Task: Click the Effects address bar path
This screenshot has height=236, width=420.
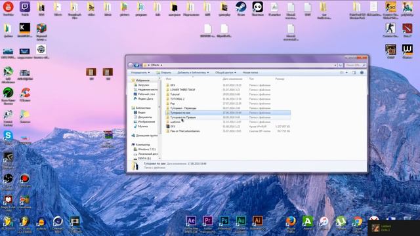Action: [156, 65]
